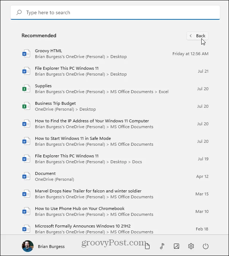Open File Explorer This PC Windows 11 dated Jul 19
The width and height of the screenshot is (229, 256).
115,159
